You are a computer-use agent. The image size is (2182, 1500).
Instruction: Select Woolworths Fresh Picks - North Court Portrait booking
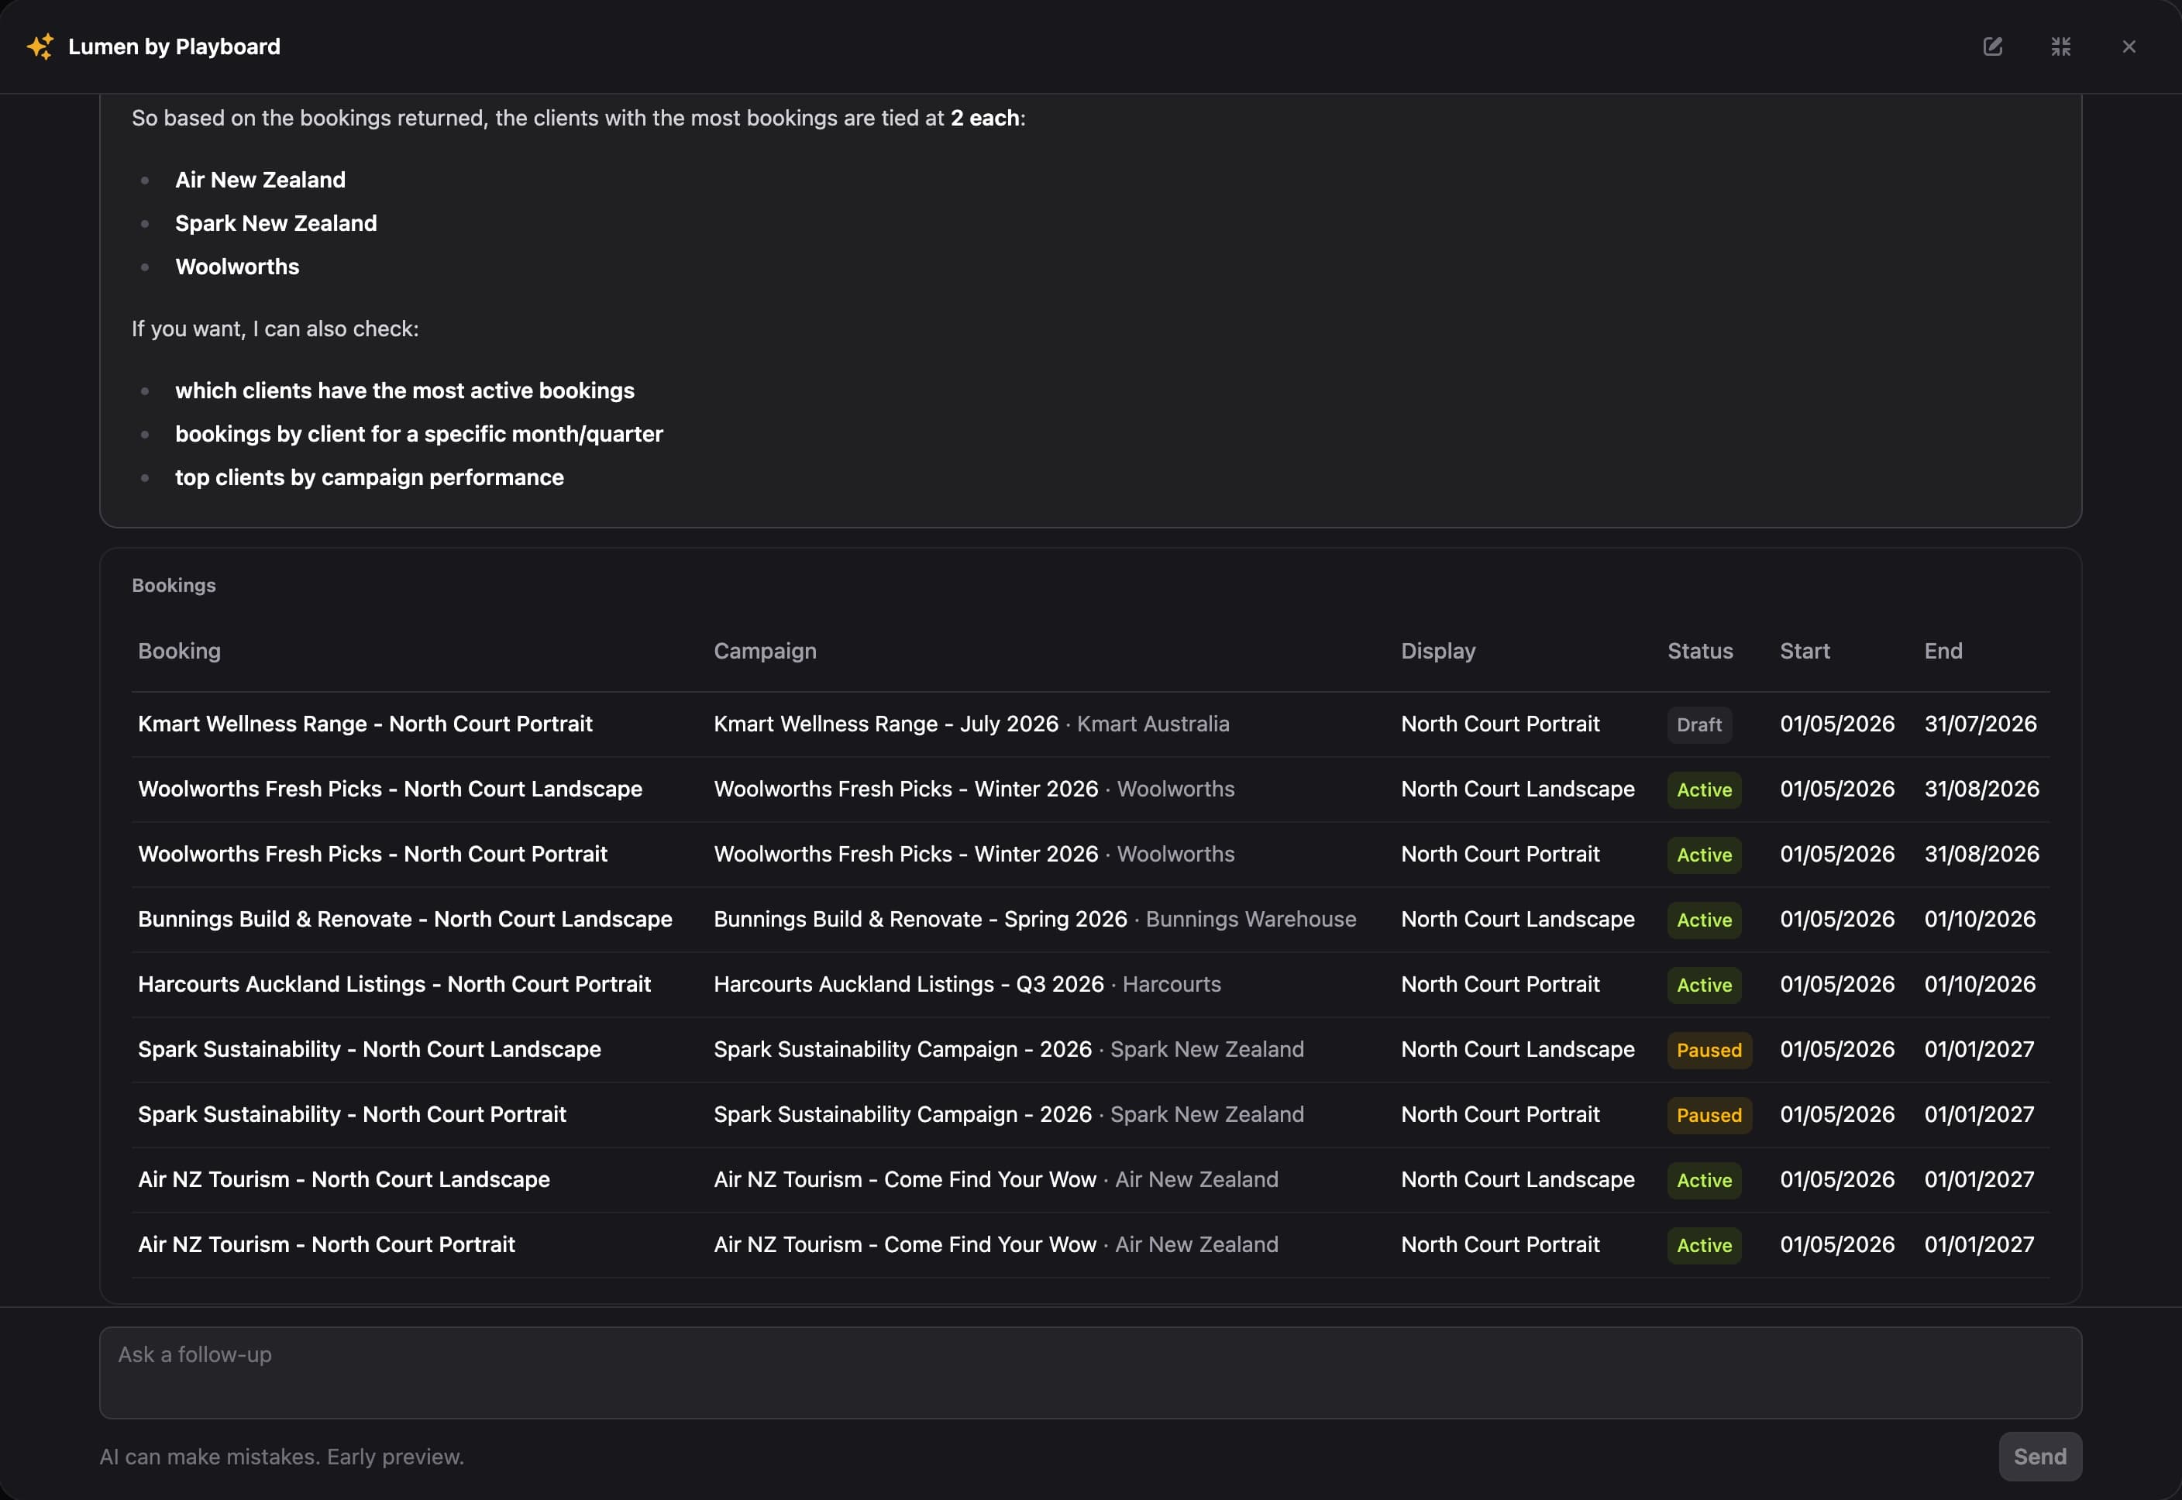coord(372,853)
